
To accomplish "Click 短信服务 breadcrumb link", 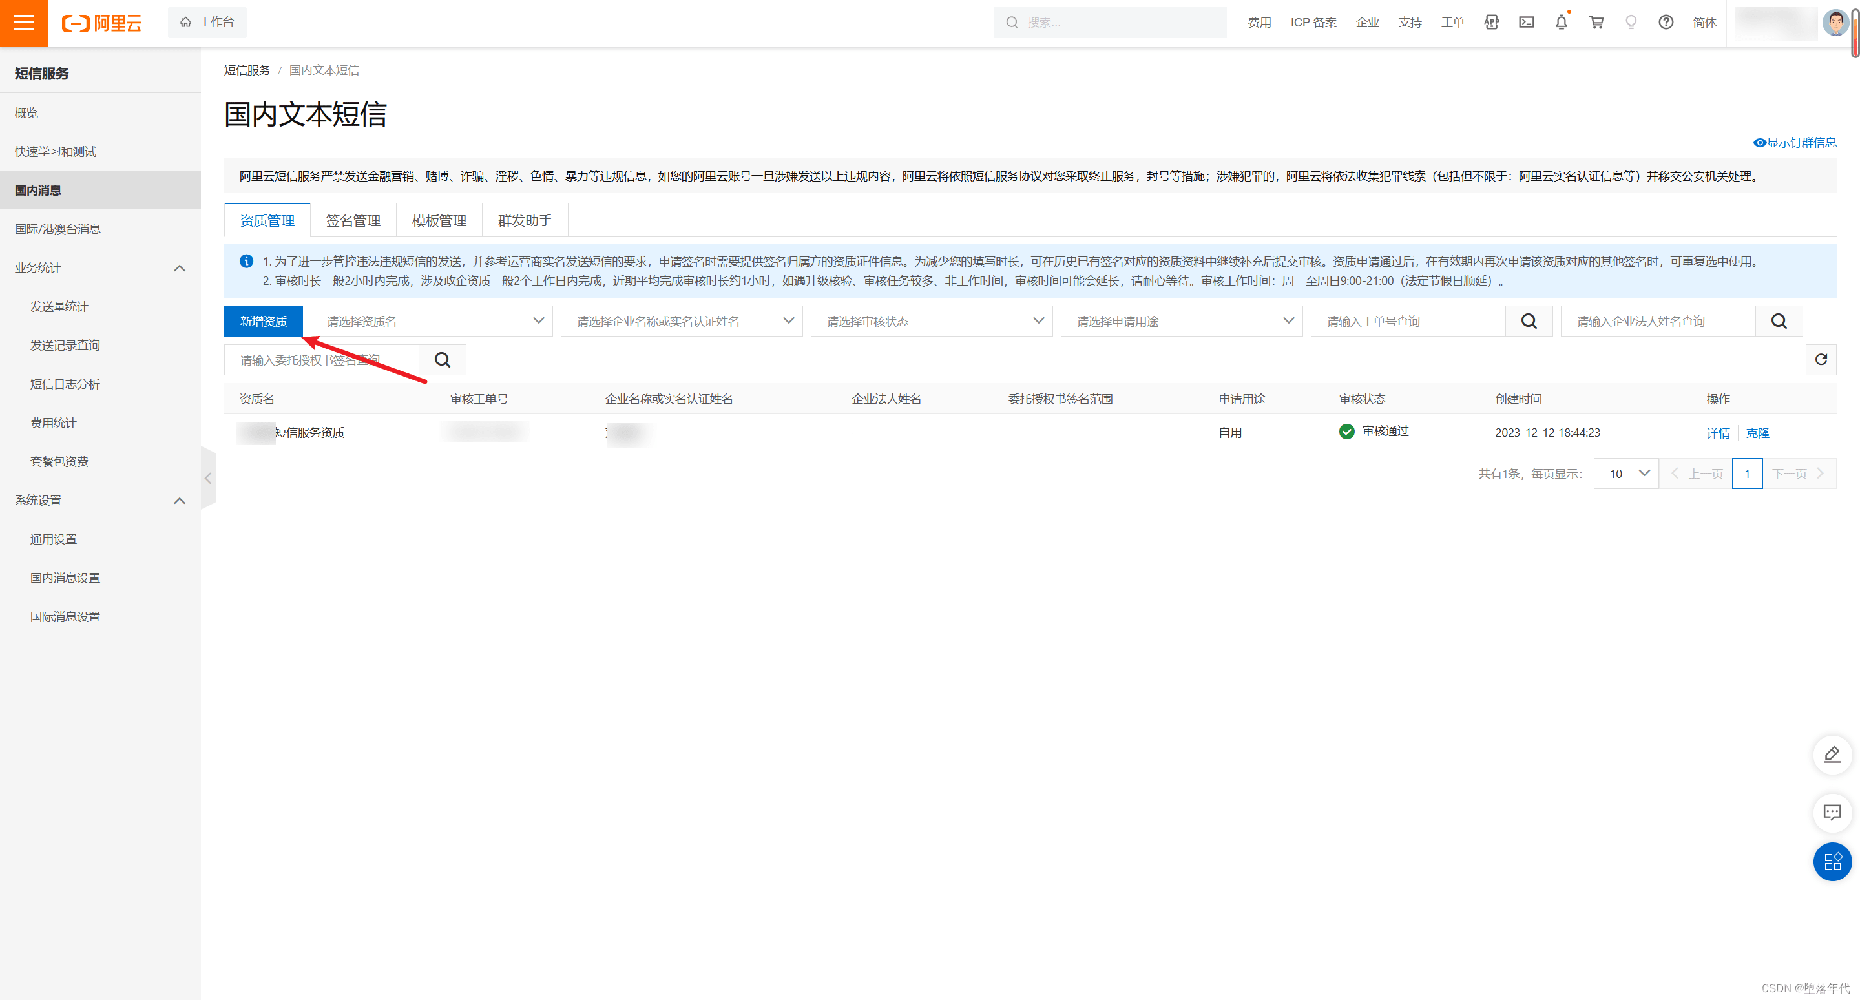I will pos(247,70).
